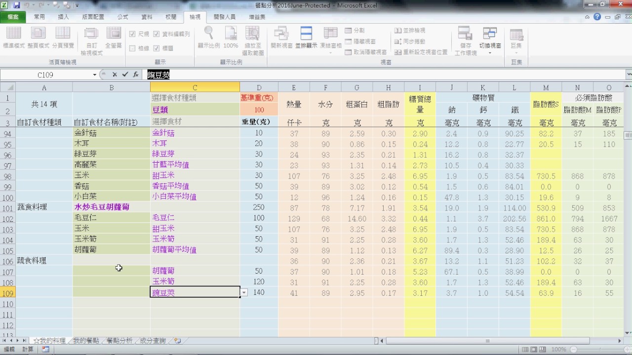The height and width of the screenshot is (355, 632).
Task: Click the Normal view icon in status bar
Action: (524, 349)
